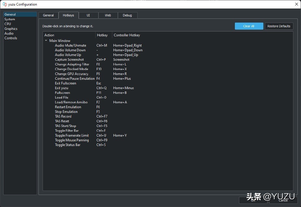Screen dimensions: 301x207
Task: Switch to the Debug tab
Action: tap(128, 15)
